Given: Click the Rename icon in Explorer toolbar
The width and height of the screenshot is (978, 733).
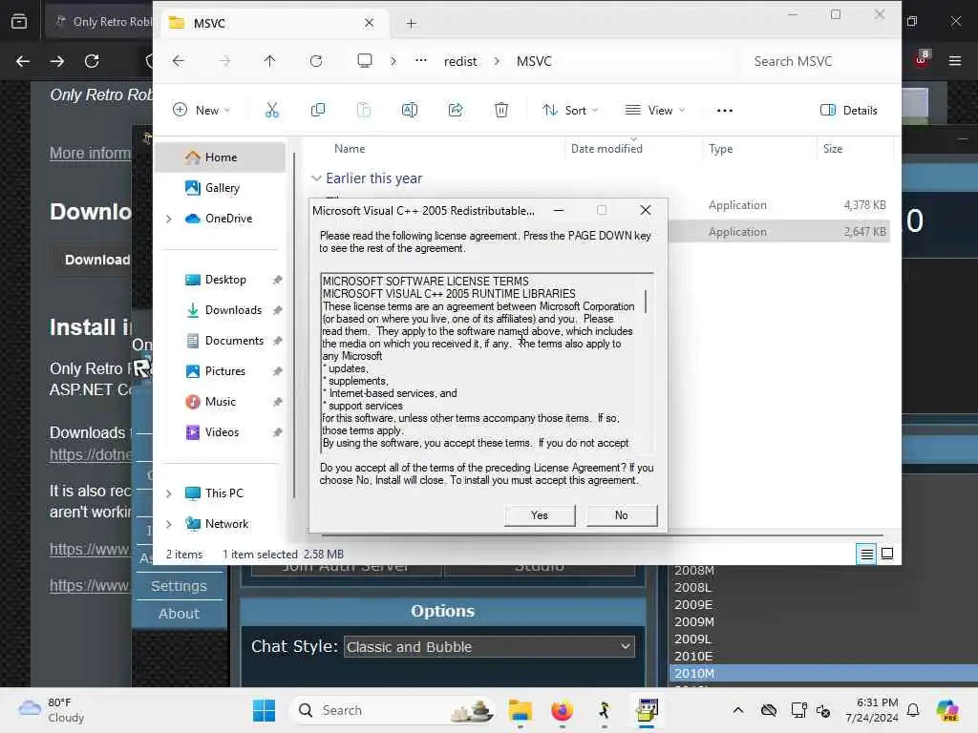Looking at the screenshot, I should [x=409, y=111].
